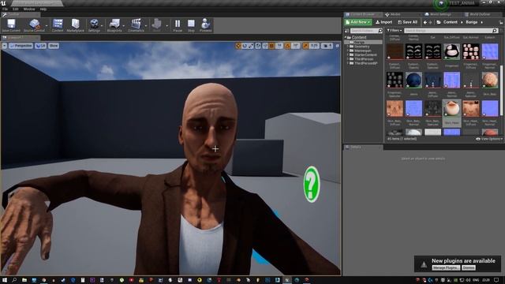The width and height of the screenshot is (505, 284).
Task: Open the Help menu
Action: click(x=43, y=9)
